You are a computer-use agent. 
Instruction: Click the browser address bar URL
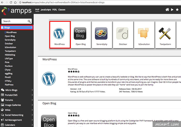(63, 2)
